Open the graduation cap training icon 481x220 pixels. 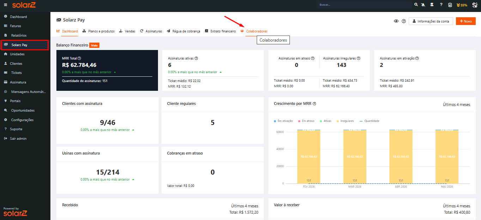(x=432, y=5)
